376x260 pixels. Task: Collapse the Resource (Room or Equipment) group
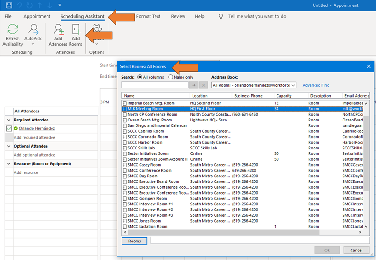point(9,164)
